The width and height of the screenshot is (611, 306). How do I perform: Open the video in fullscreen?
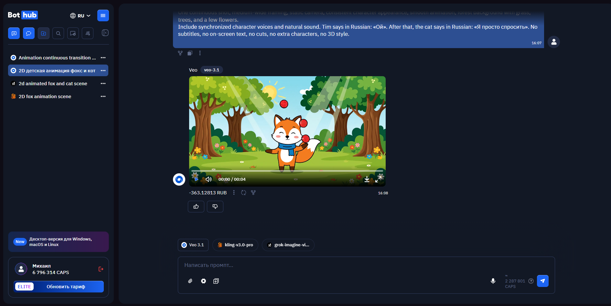[378, 179]
